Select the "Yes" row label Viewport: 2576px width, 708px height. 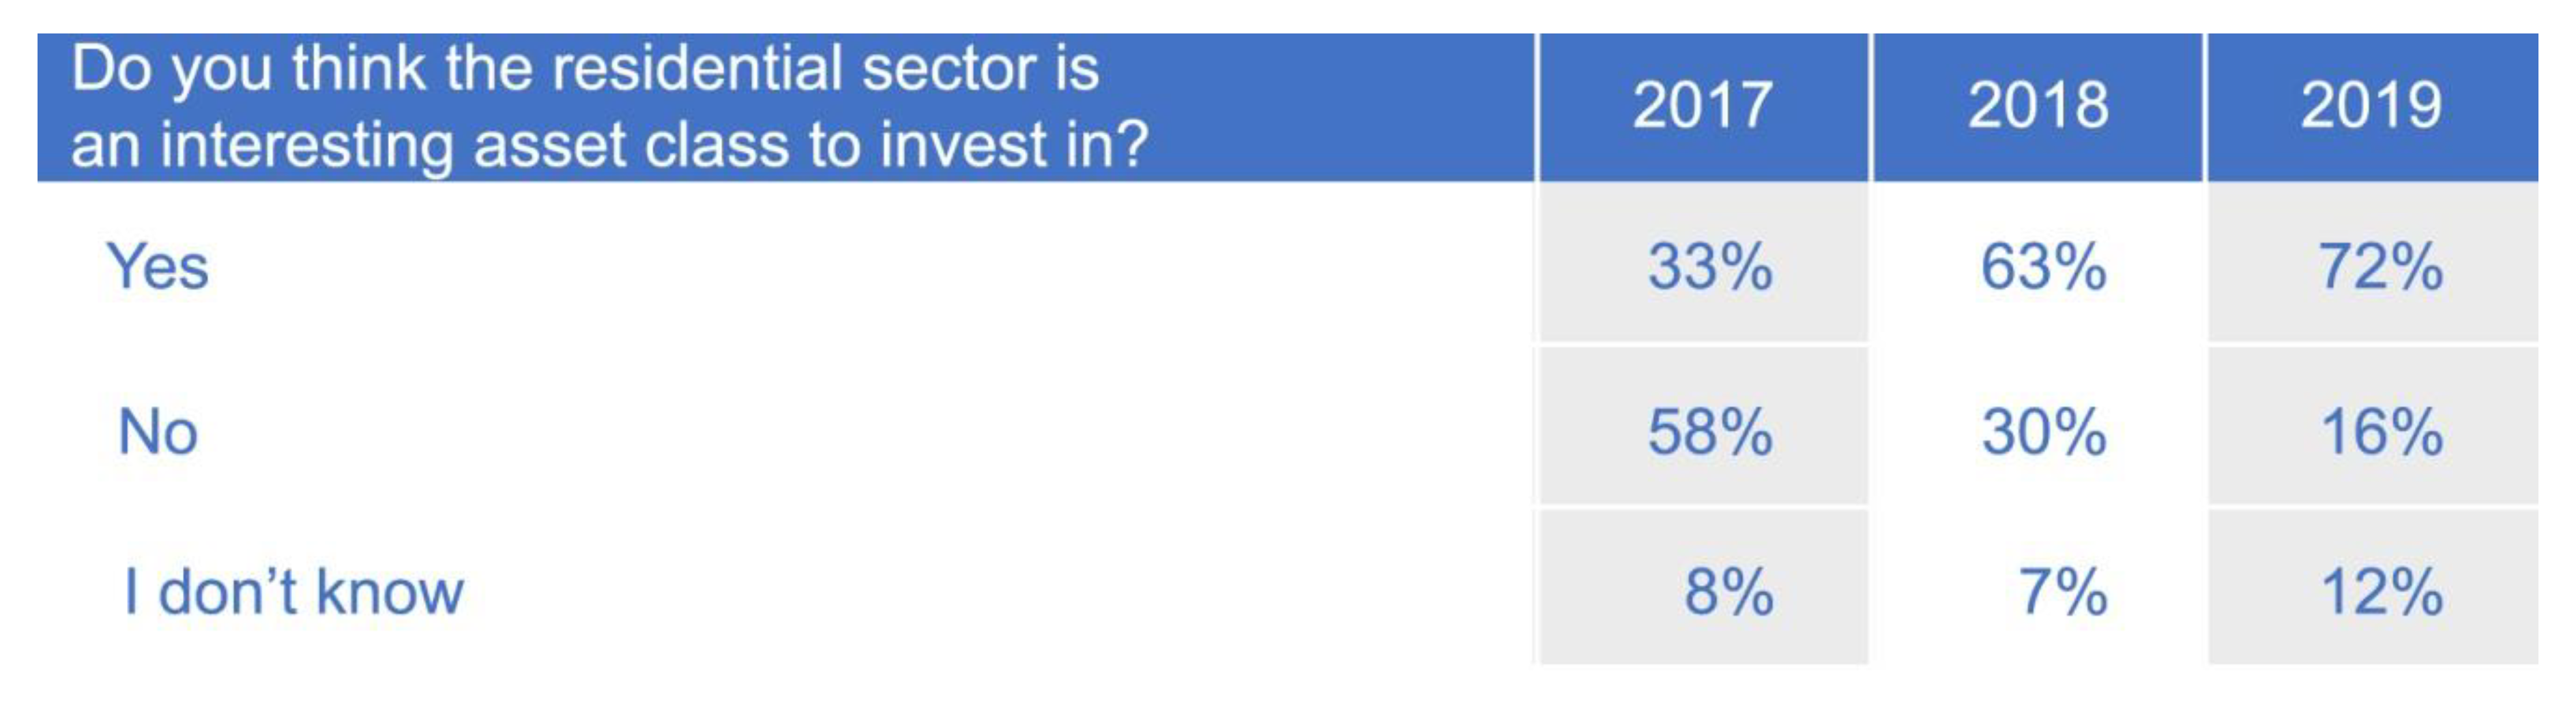tap(158, 268)
